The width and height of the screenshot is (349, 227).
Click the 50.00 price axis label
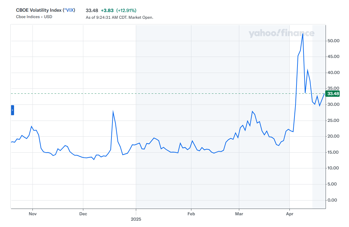(x=333, y=41)
